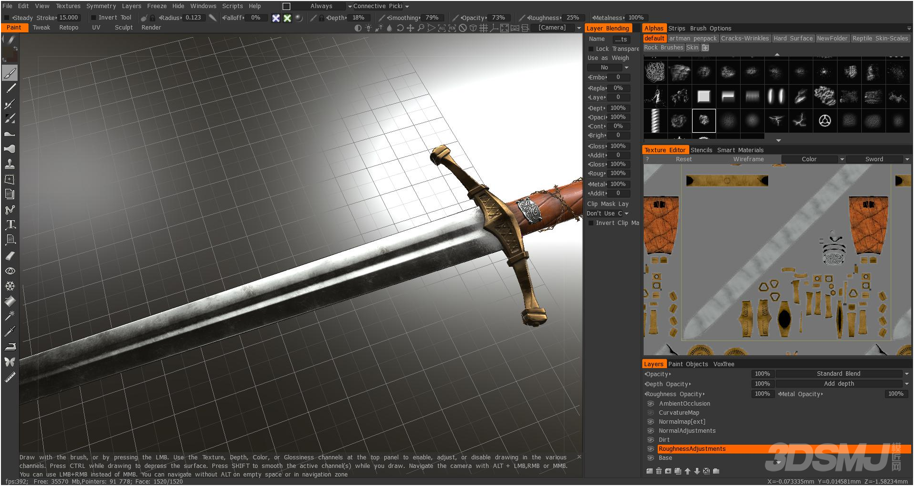Open the Standard Blend mode dropdown
This screenshot has height=486, width=914.
click(843, 374)
